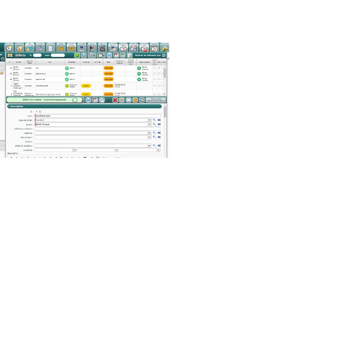Toggle 'fait' checkbox for salaire brut row
The width and height of the screenshot is (358, 337).
(x=159, y=74)
